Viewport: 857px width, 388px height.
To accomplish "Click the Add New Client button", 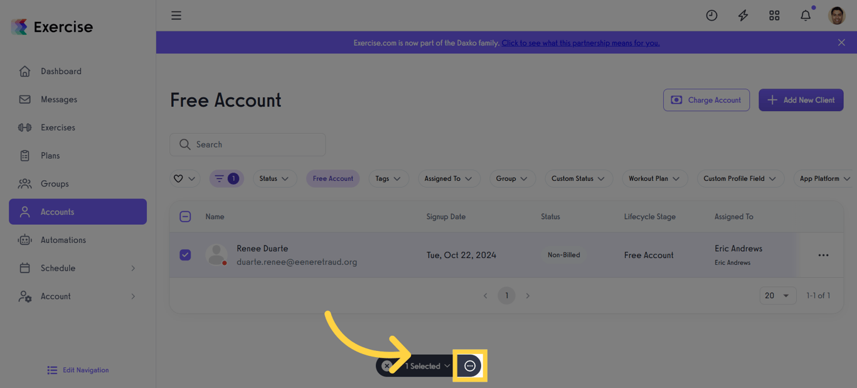I will 801,100.
